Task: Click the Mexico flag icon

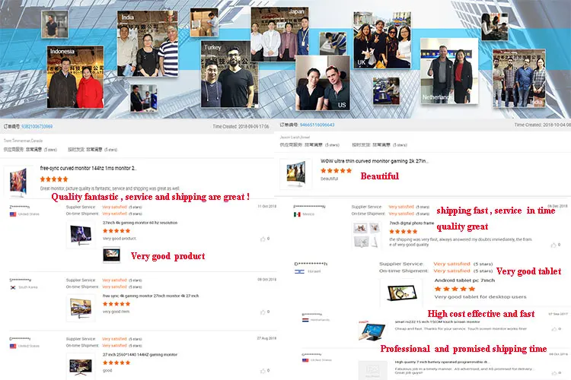Action: tap(297, 214)
